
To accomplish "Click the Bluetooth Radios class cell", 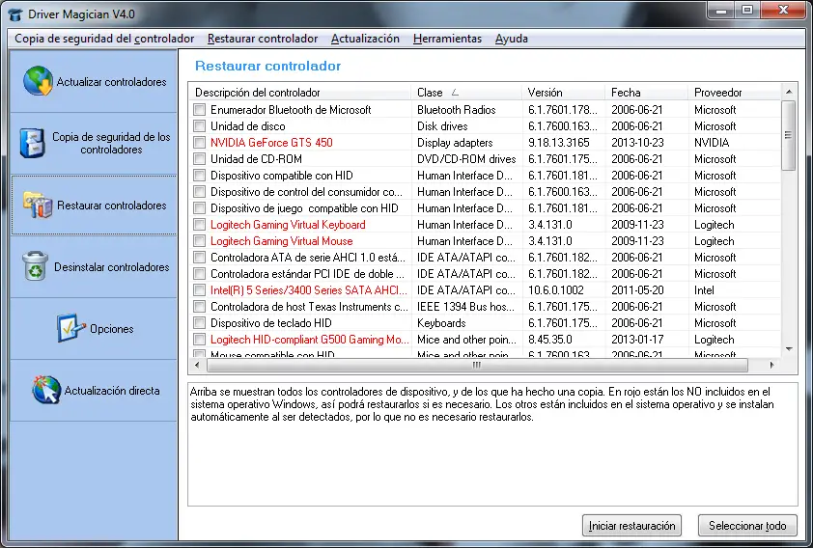I will pos(457,110).
